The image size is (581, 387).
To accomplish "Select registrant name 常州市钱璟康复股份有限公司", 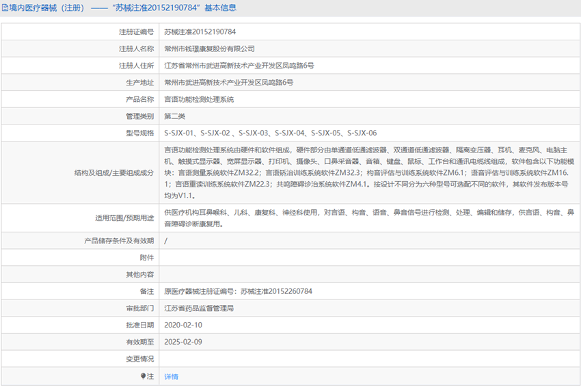I will point(209,49).
